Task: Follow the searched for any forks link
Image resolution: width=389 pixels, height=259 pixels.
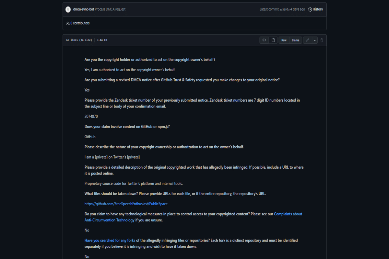Action: click(x=110, y=241)
